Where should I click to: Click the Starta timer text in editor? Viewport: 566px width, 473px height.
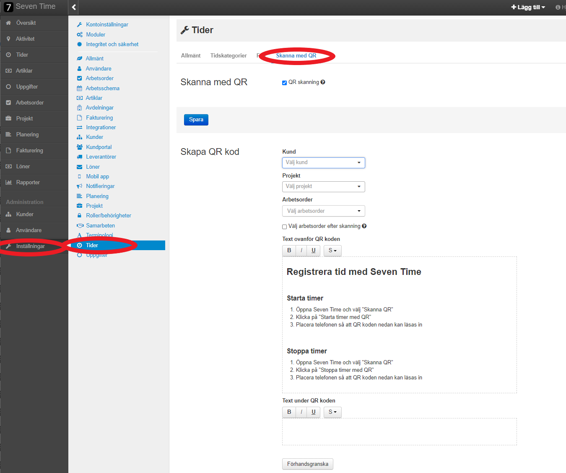[x=305, y=298]
